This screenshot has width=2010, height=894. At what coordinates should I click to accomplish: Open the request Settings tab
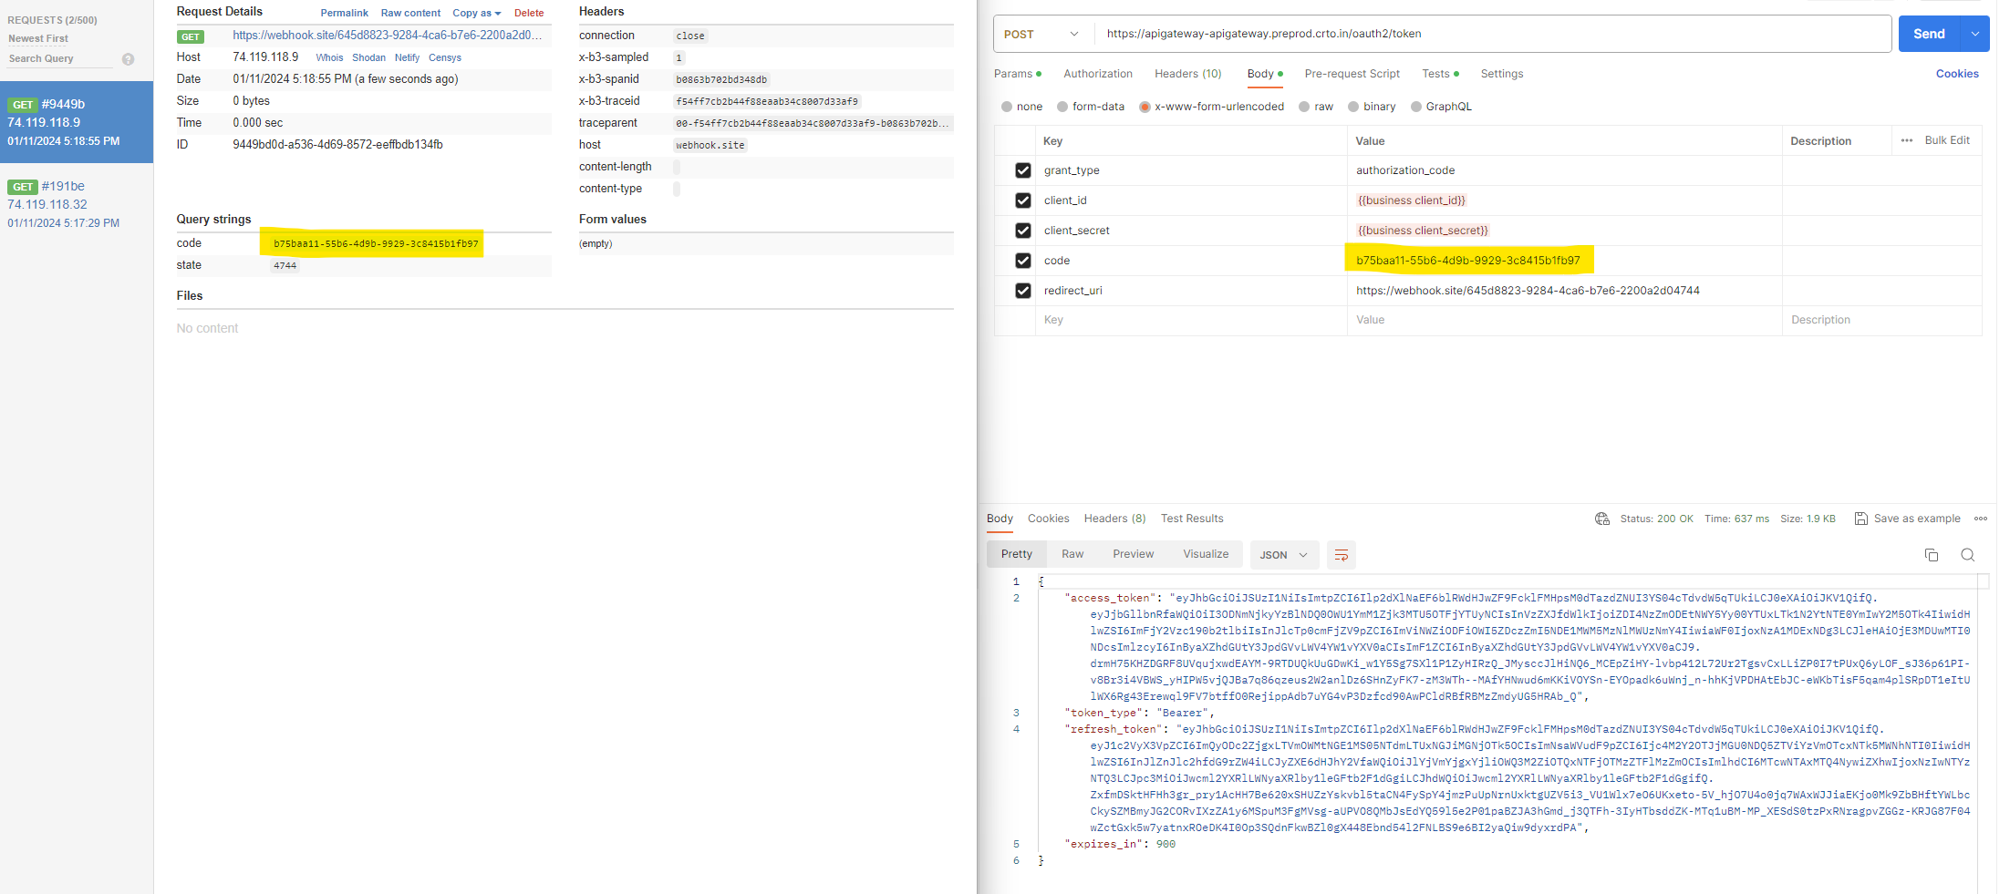coord(1501,74)
